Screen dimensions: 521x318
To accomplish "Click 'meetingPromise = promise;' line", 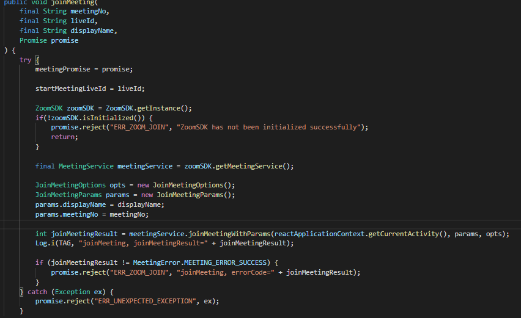I will (84, 70).
